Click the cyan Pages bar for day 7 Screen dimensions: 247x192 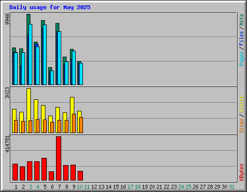coord(59,58)
